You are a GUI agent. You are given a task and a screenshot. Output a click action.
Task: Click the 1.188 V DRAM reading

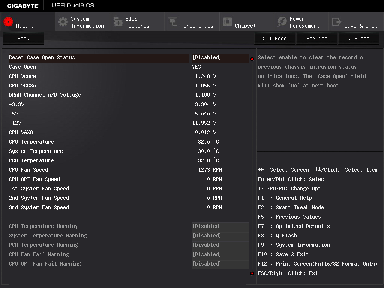205,95
